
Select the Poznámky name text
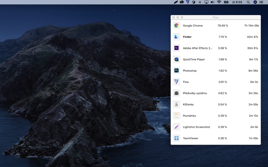point(189,116)
